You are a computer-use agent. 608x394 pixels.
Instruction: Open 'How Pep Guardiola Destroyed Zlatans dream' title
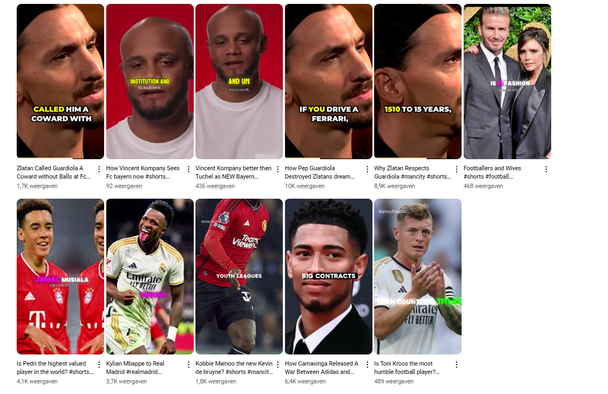coord(320,173)
